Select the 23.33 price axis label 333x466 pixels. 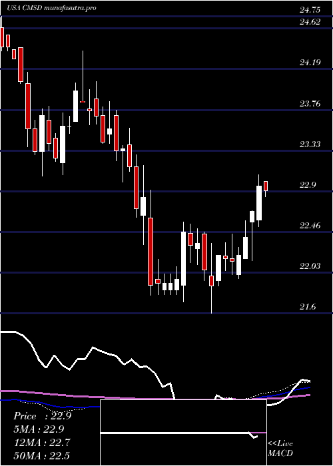pos(310,144)
